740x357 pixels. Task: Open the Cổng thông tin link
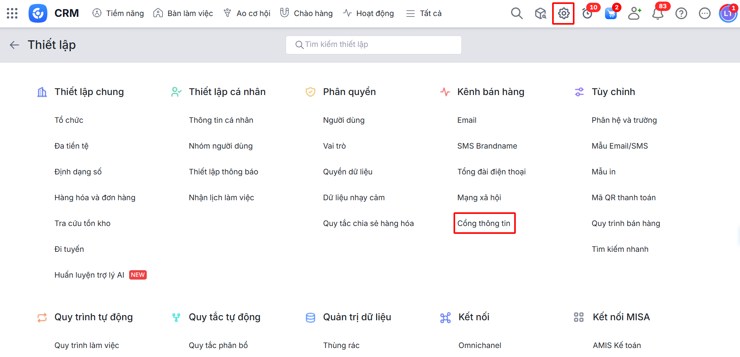[484, 223]
